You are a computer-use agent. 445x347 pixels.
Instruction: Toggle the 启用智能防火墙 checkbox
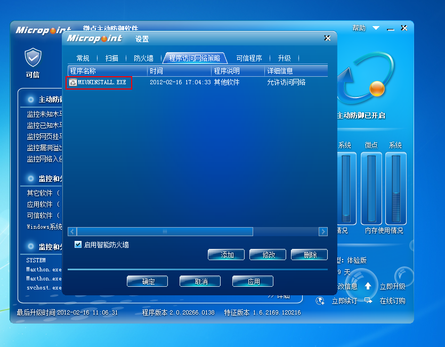click(x=78, y=245)
